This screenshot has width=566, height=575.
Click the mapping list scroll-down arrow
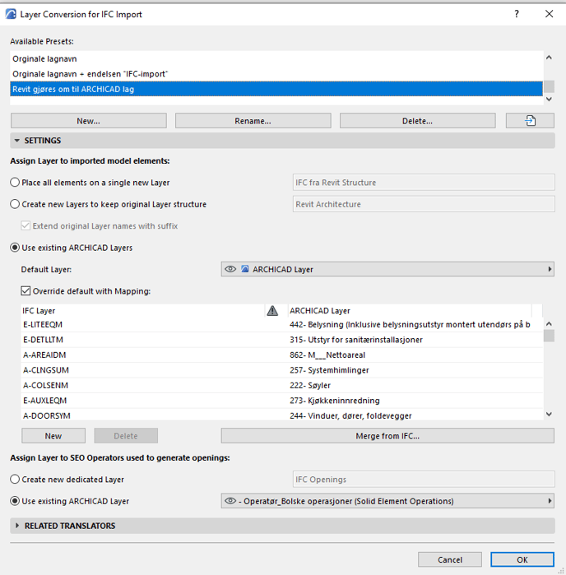[x=549, y=414]
